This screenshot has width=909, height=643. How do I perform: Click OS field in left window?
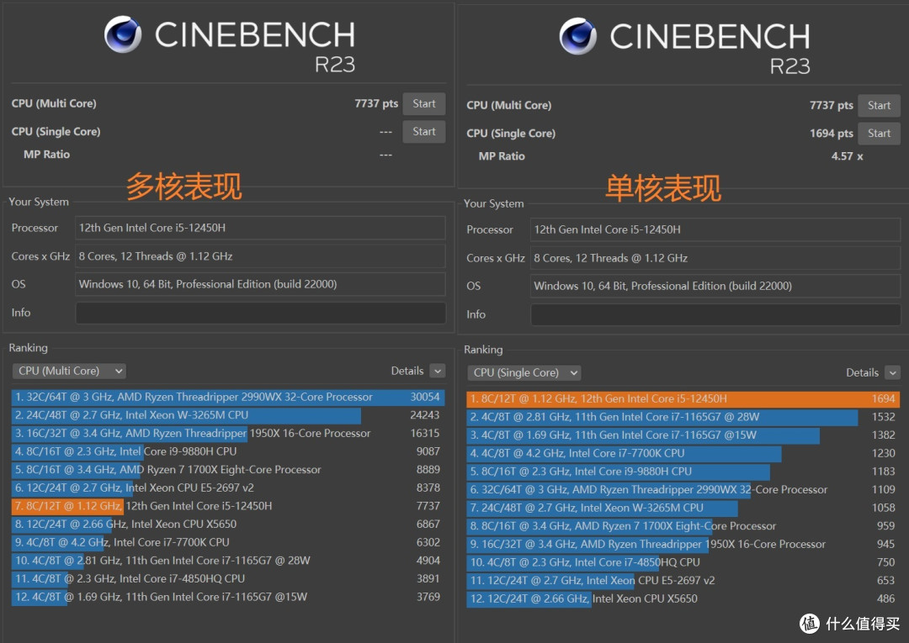pyautogui.click(x=260, y=284)
